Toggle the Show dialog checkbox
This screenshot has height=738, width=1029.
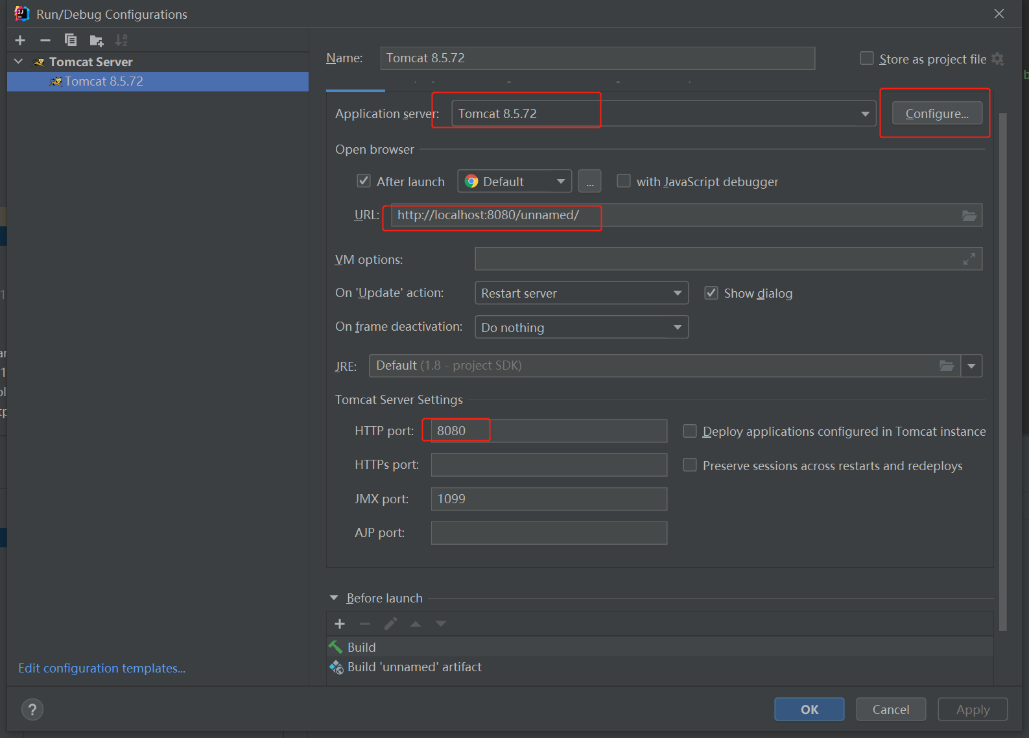[711, 293]
